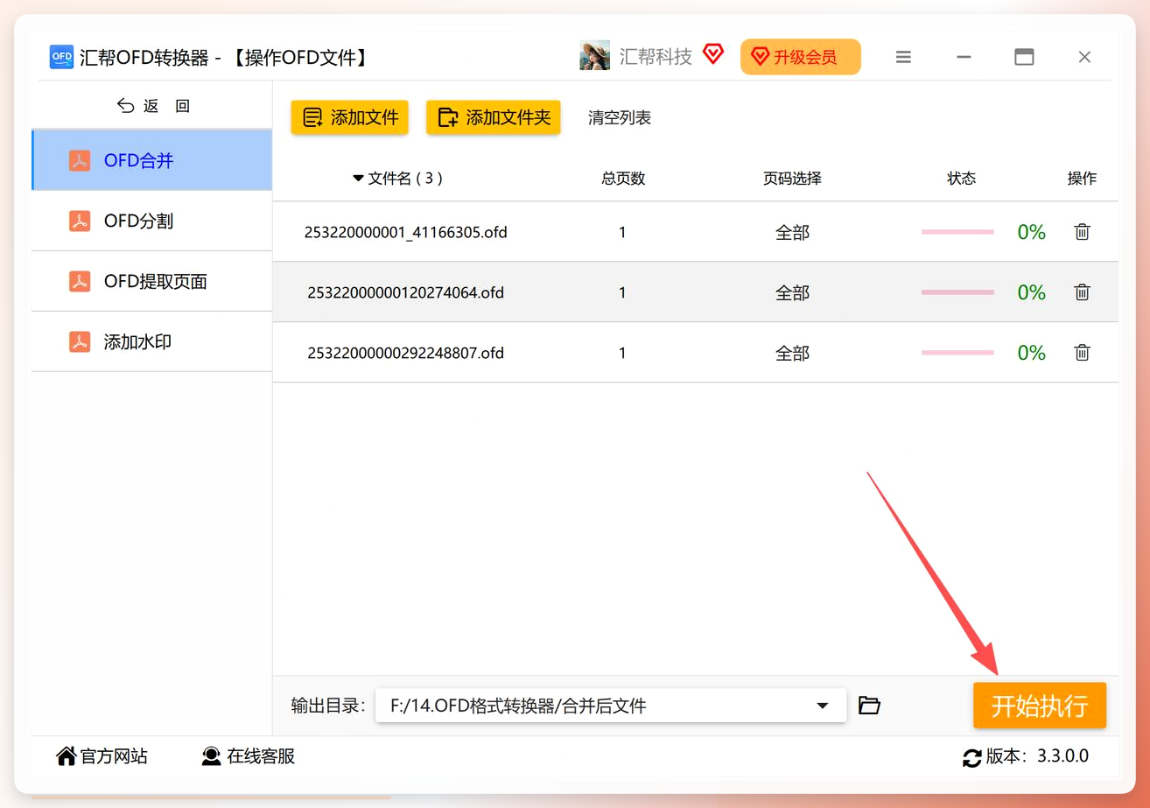Viewport: 1150px width, 808px height.
Task: Click 添加文件夹 to add a folder
Action: click(x=494, y=118)
